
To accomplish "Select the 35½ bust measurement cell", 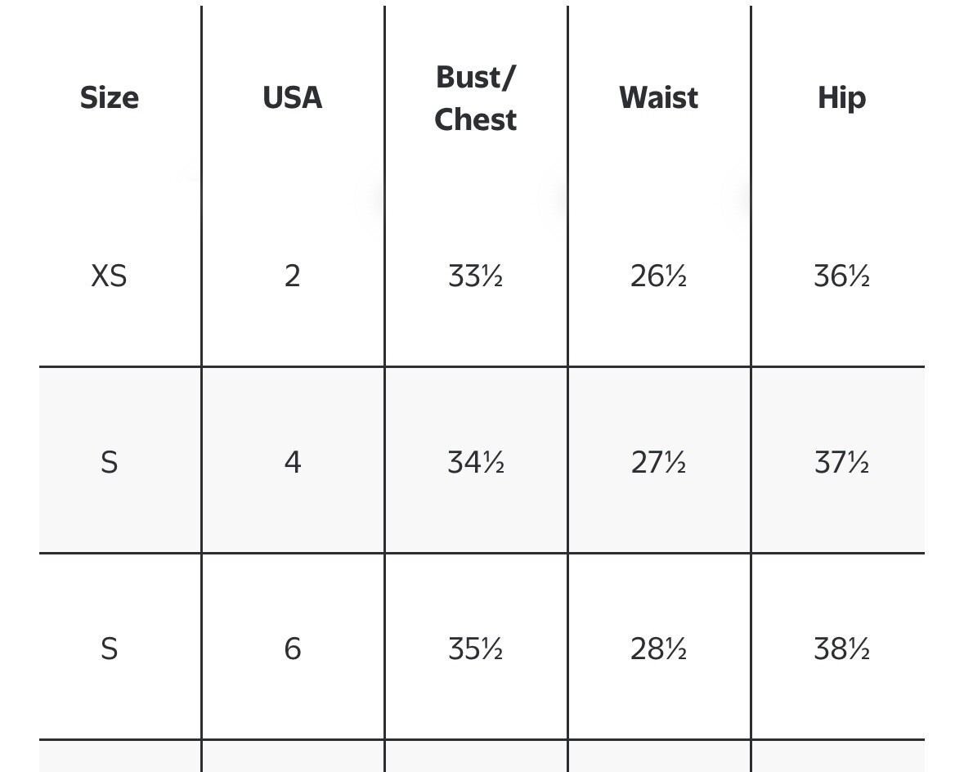I will click(476, 649).
